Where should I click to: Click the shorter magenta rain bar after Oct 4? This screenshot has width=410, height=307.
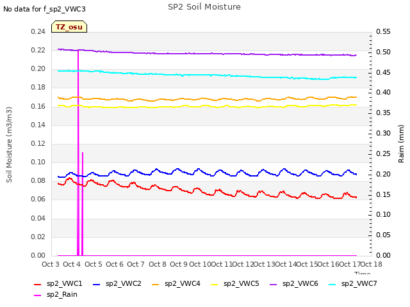83,204
